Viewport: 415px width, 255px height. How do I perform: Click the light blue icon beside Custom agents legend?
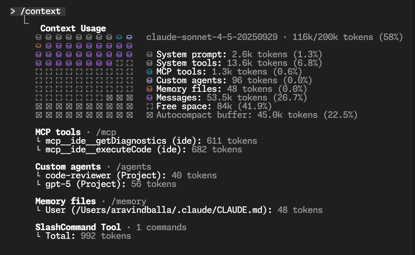[x=150, y=80]
